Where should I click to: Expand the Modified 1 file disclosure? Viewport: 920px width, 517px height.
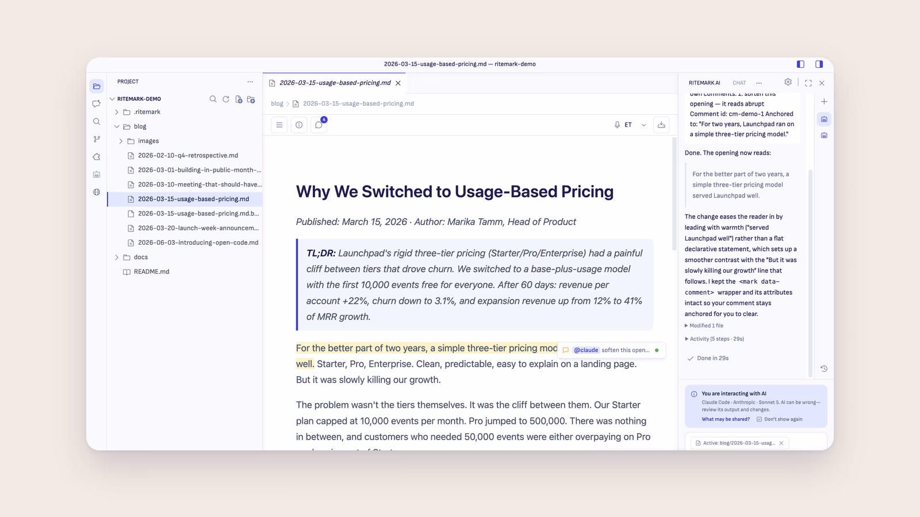[704, 326]
